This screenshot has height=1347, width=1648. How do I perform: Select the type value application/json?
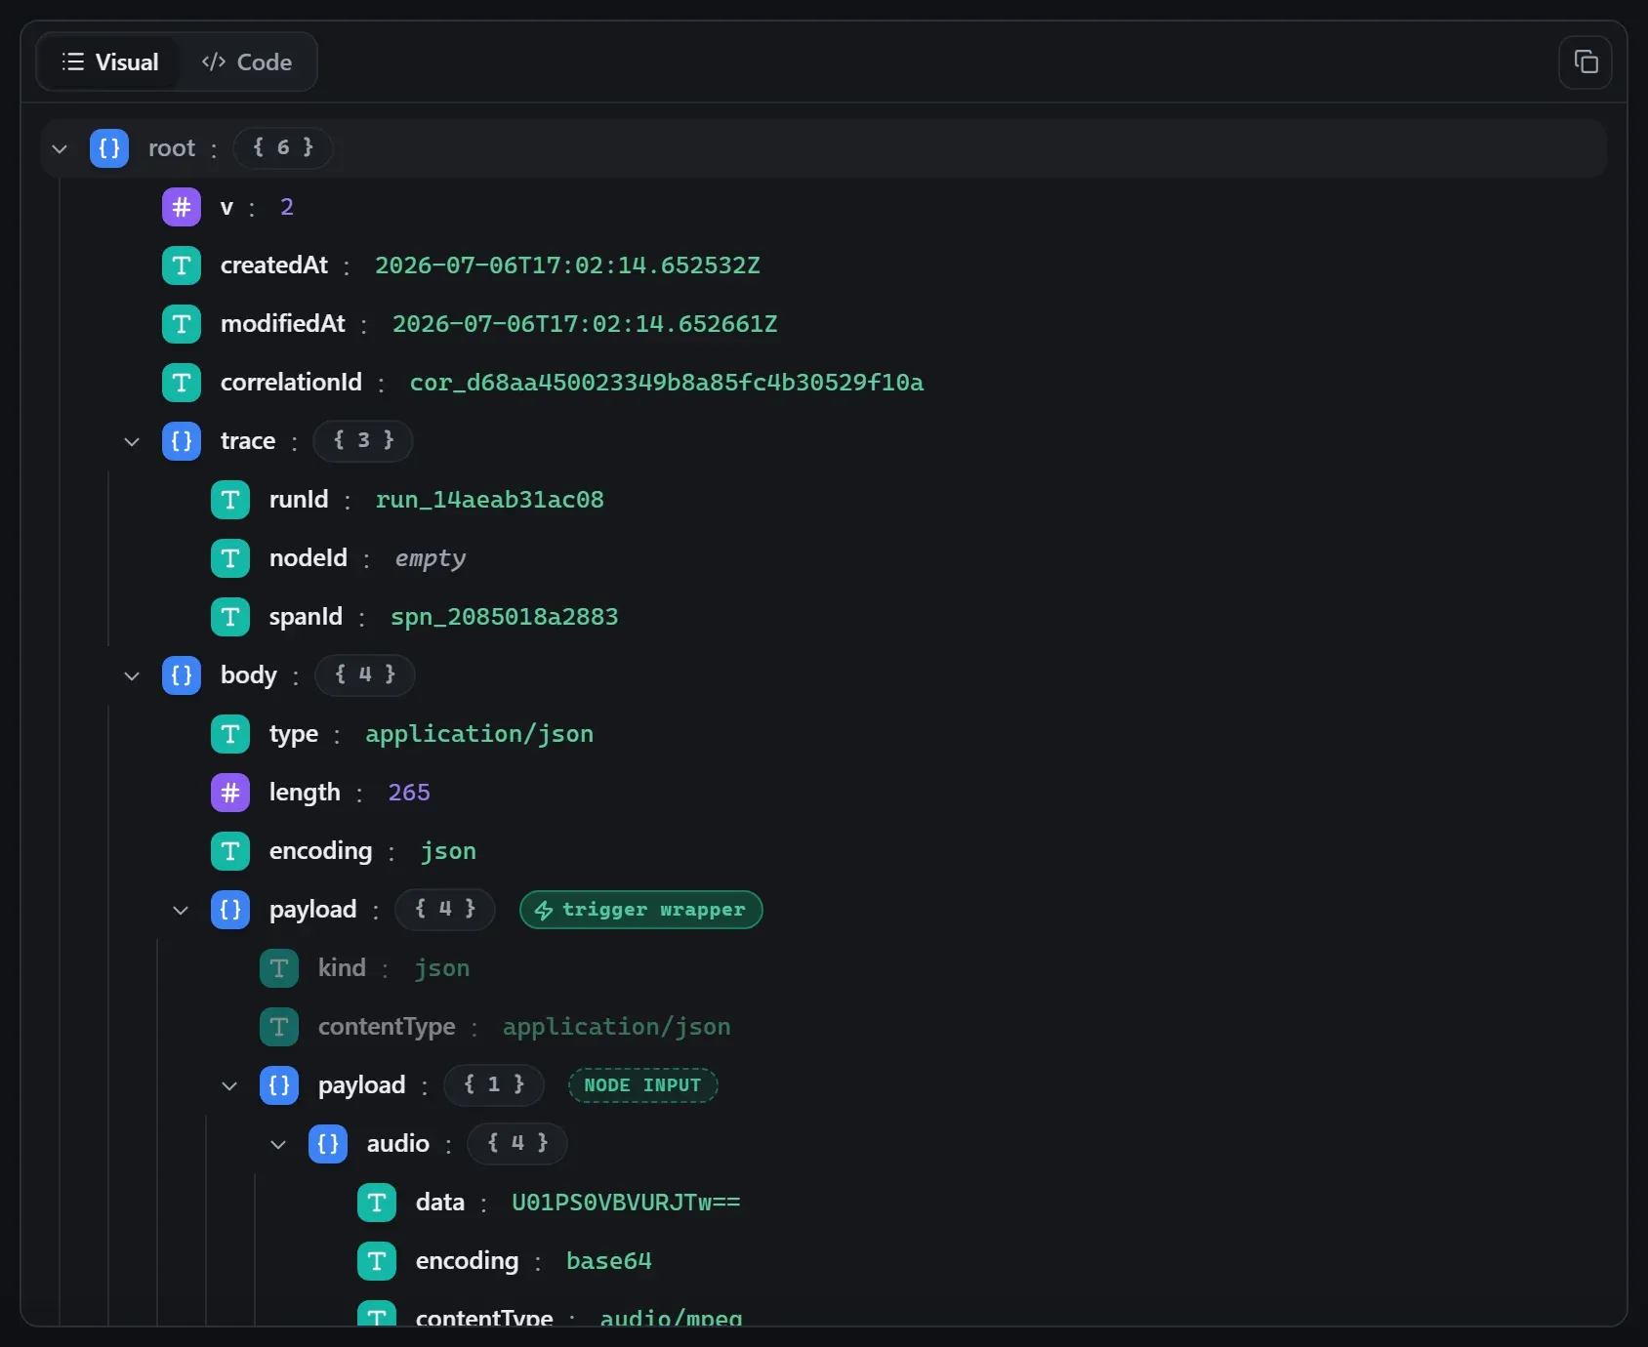(x=479, y=734)
